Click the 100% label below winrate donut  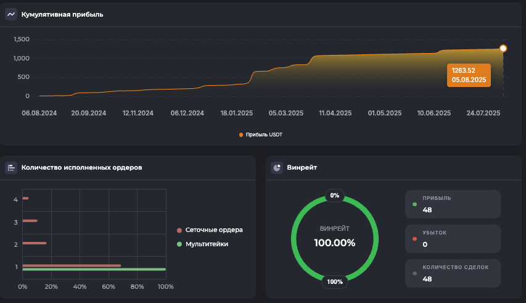pos(335,282)
